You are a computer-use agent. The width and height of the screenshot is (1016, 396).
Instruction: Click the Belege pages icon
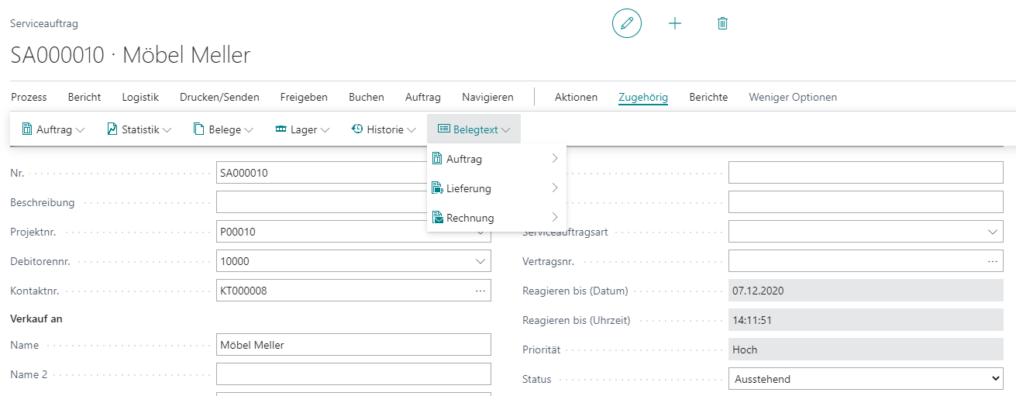pyautogui.click(x=199, y=129)
